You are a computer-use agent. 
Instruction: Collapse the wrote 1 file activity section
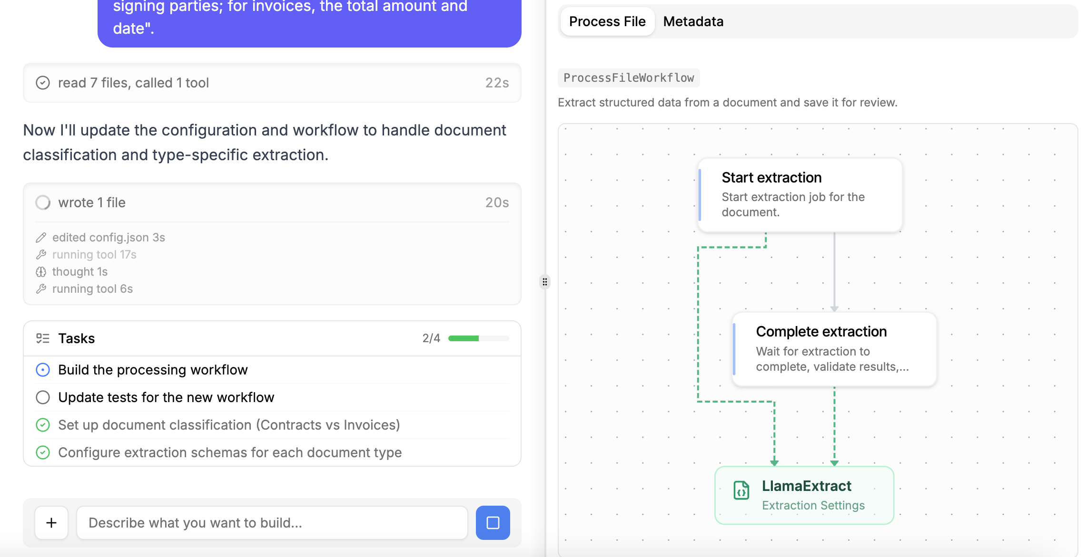(271, 202)
